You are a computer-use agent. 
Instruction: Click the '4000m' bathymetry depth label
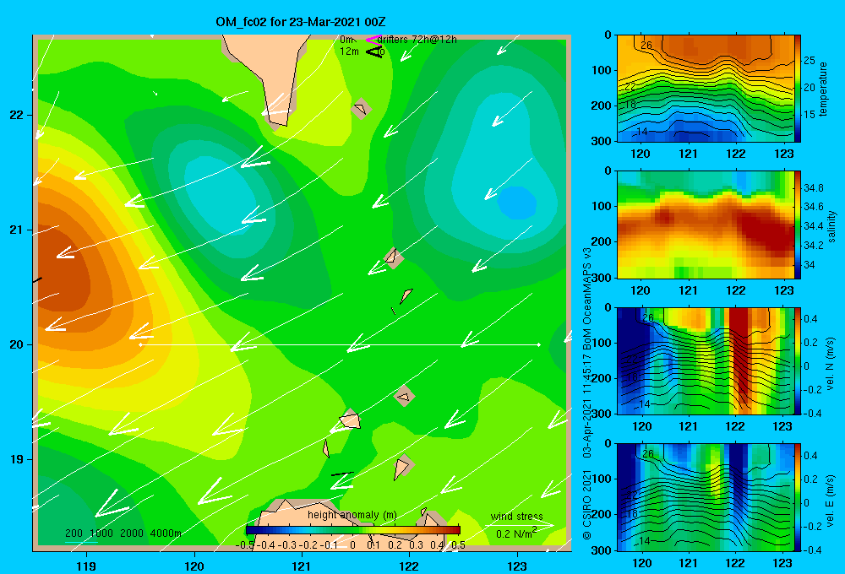tap(166, 533)
